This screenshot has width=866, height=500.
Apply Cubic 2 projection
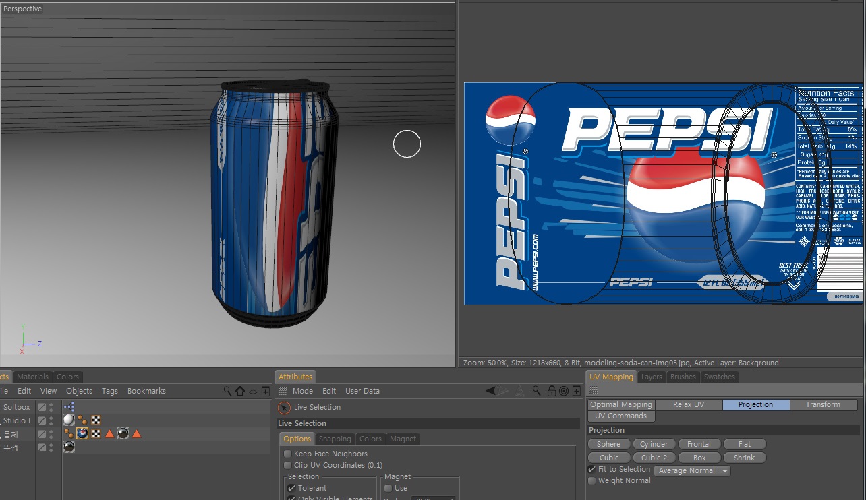coord(654,458)
